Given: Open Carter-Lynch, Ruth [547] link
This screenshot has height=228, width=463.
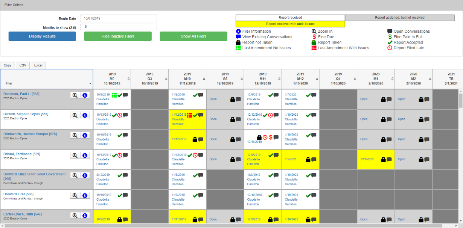Looking at the screenshot, I should click(23, 214).
